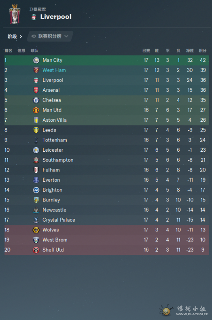The image size is (212, 320).
Task: Sort table by 净胜 column header
Action: tap(190, 51)
